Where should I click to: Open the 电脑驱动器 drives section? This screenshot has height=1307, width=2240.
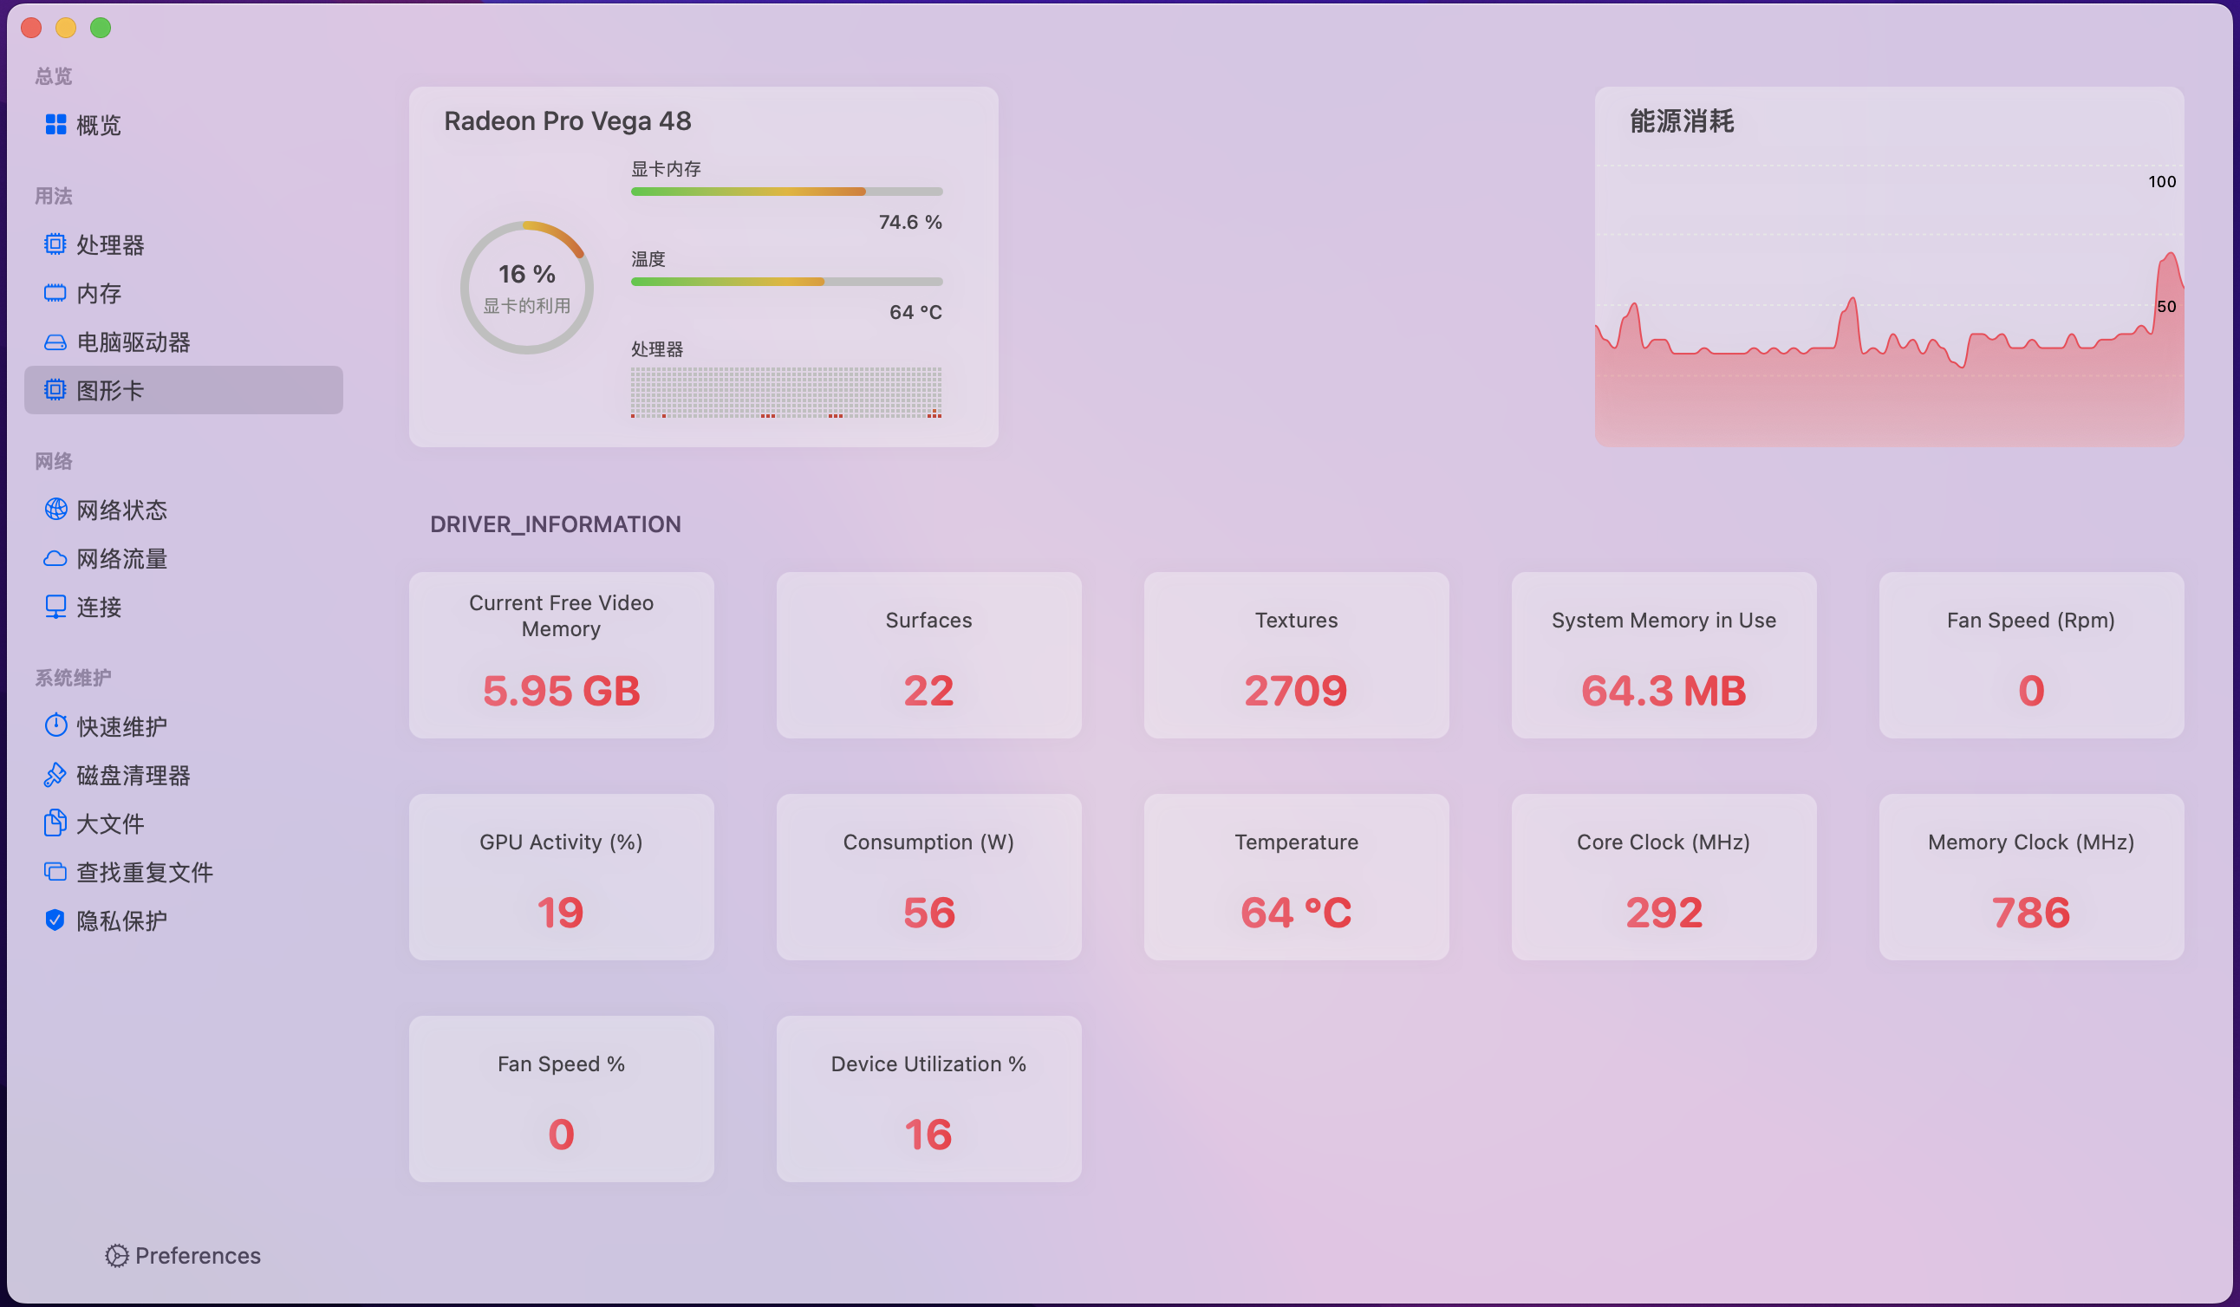click(55, 341)
